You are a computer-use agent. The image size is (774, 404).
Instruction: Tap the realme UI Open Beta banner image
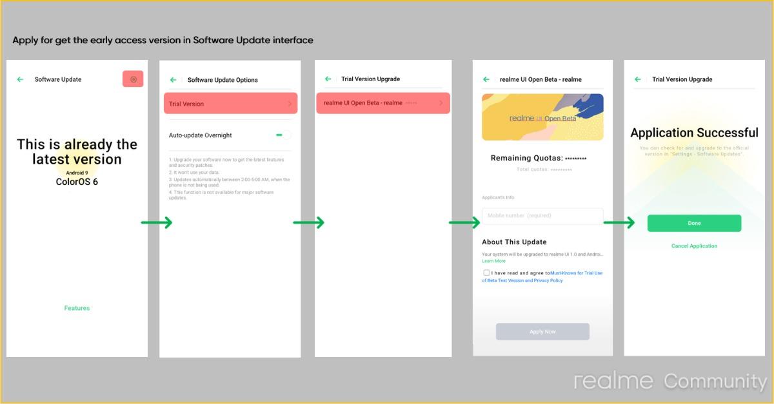click(542, 117)
